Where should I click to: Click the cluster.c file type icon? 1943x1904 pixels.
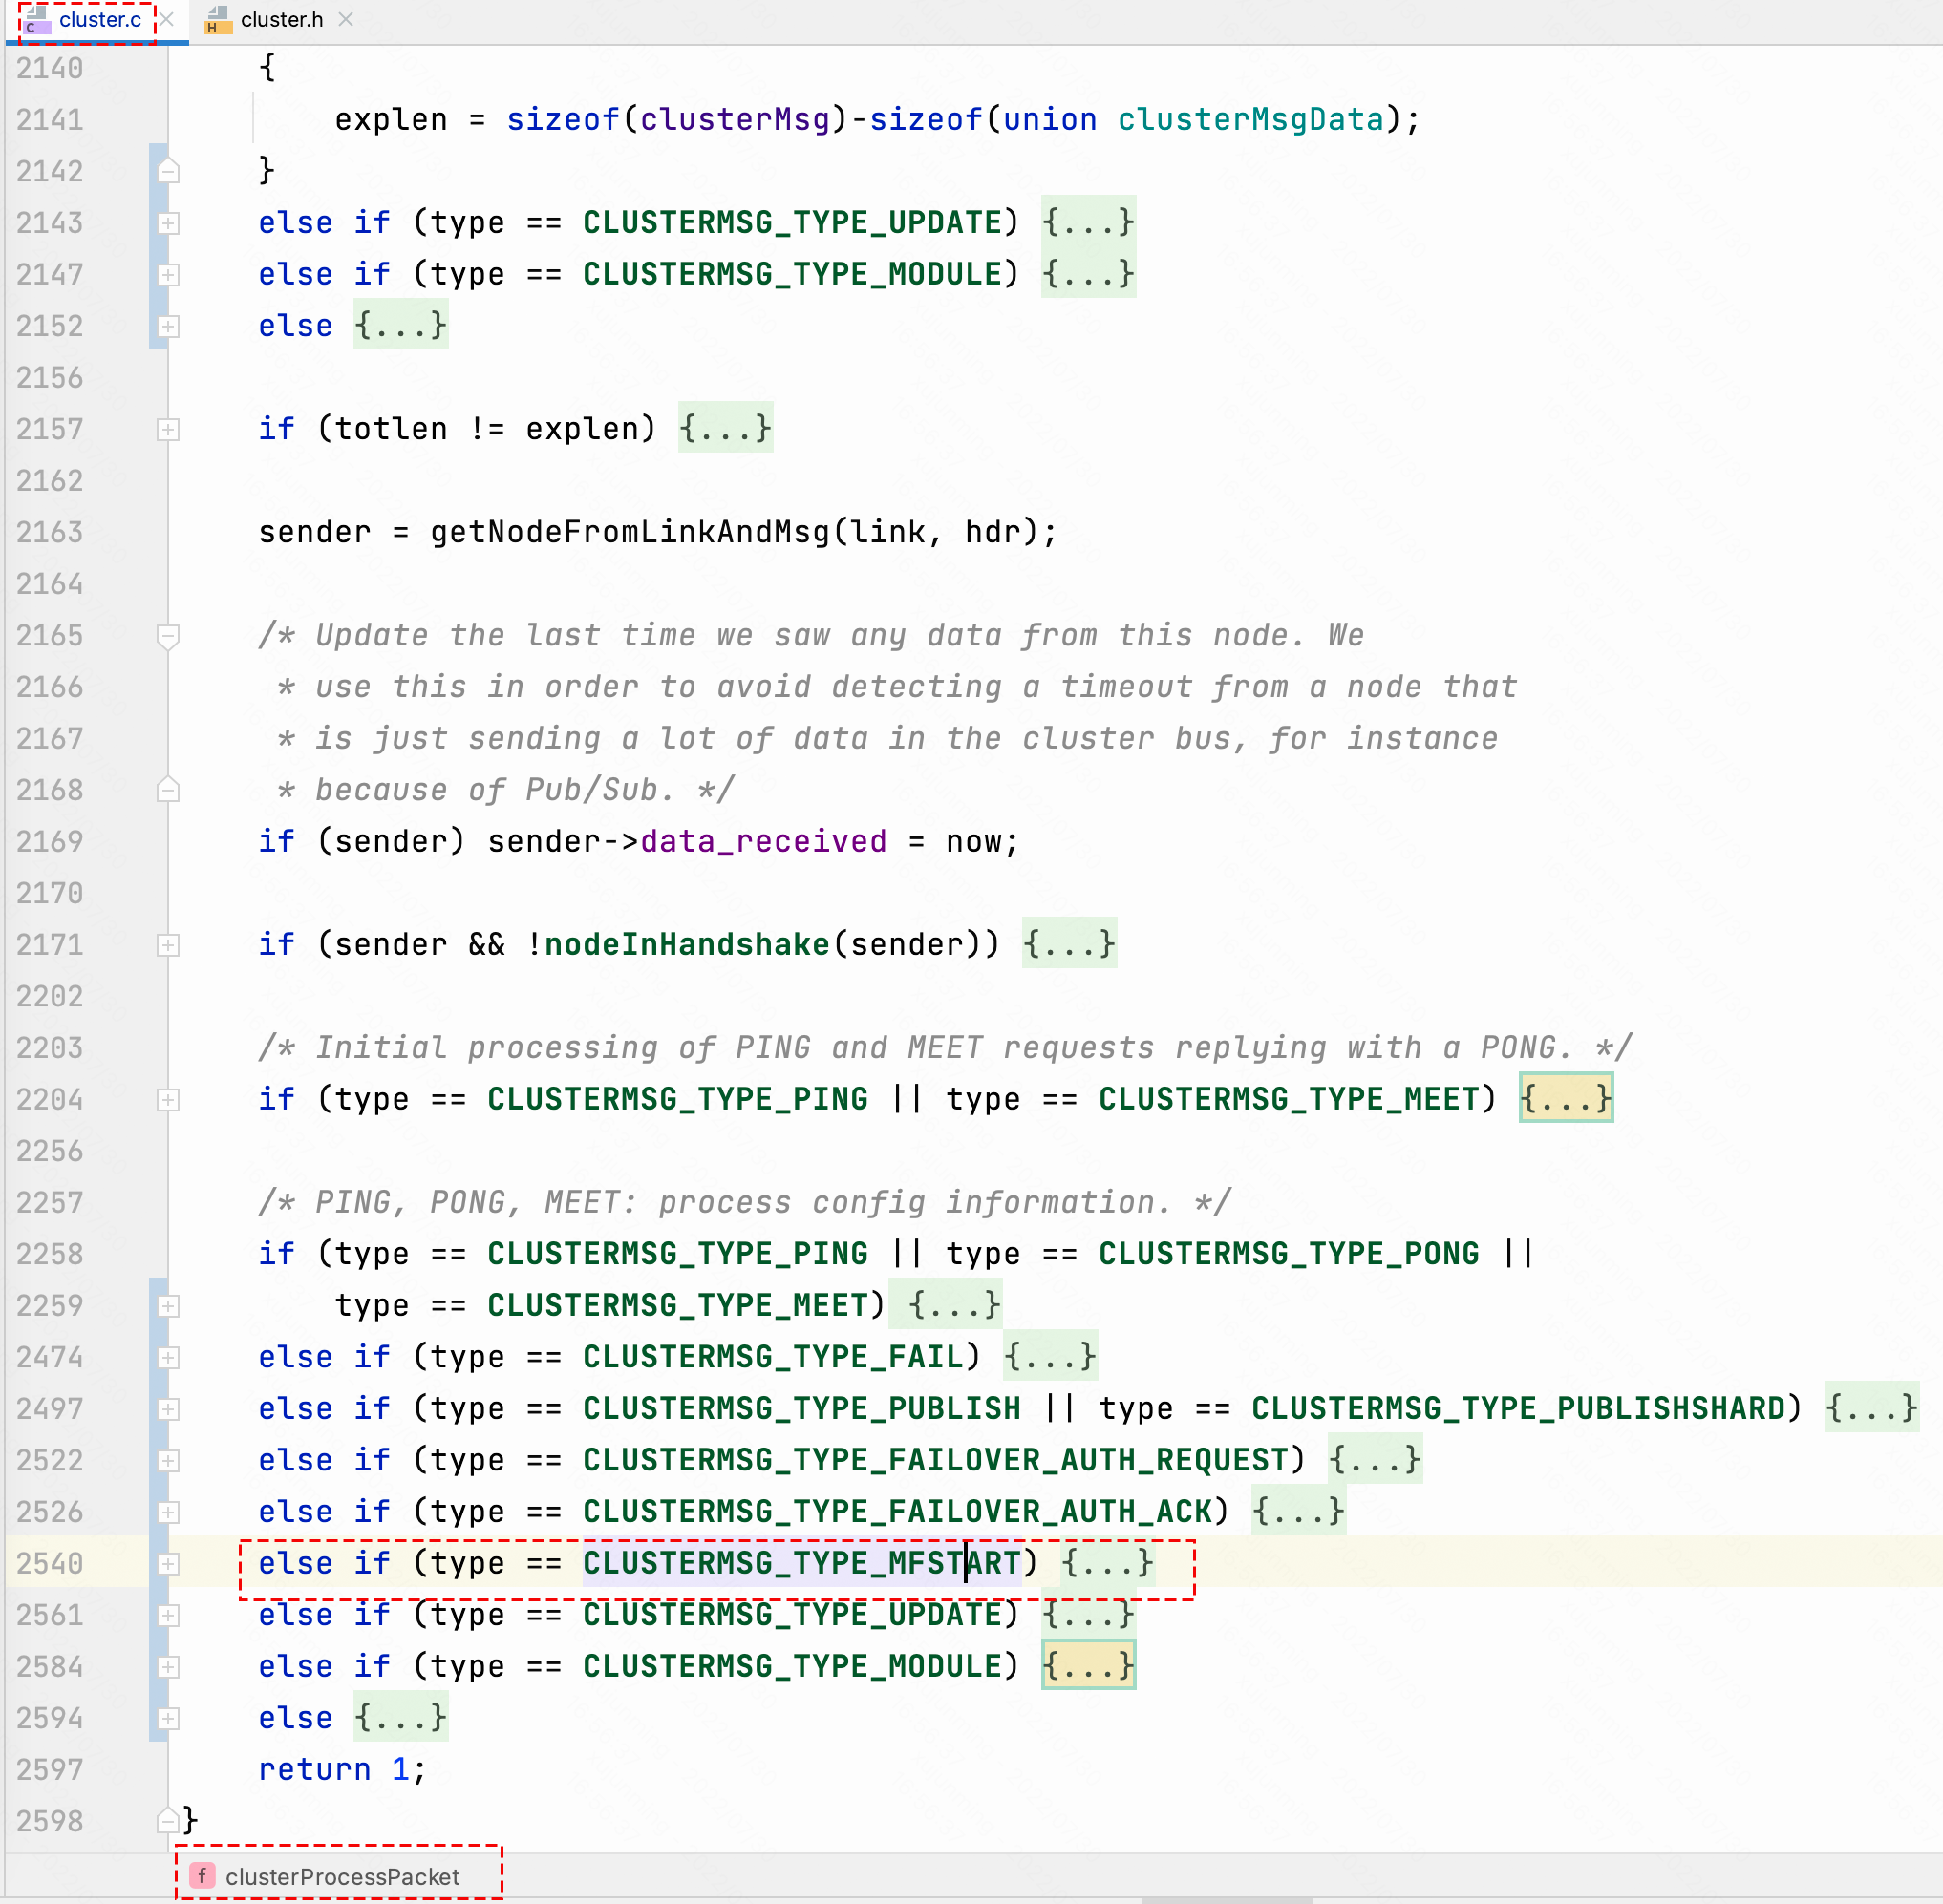(x=37, y=20)
